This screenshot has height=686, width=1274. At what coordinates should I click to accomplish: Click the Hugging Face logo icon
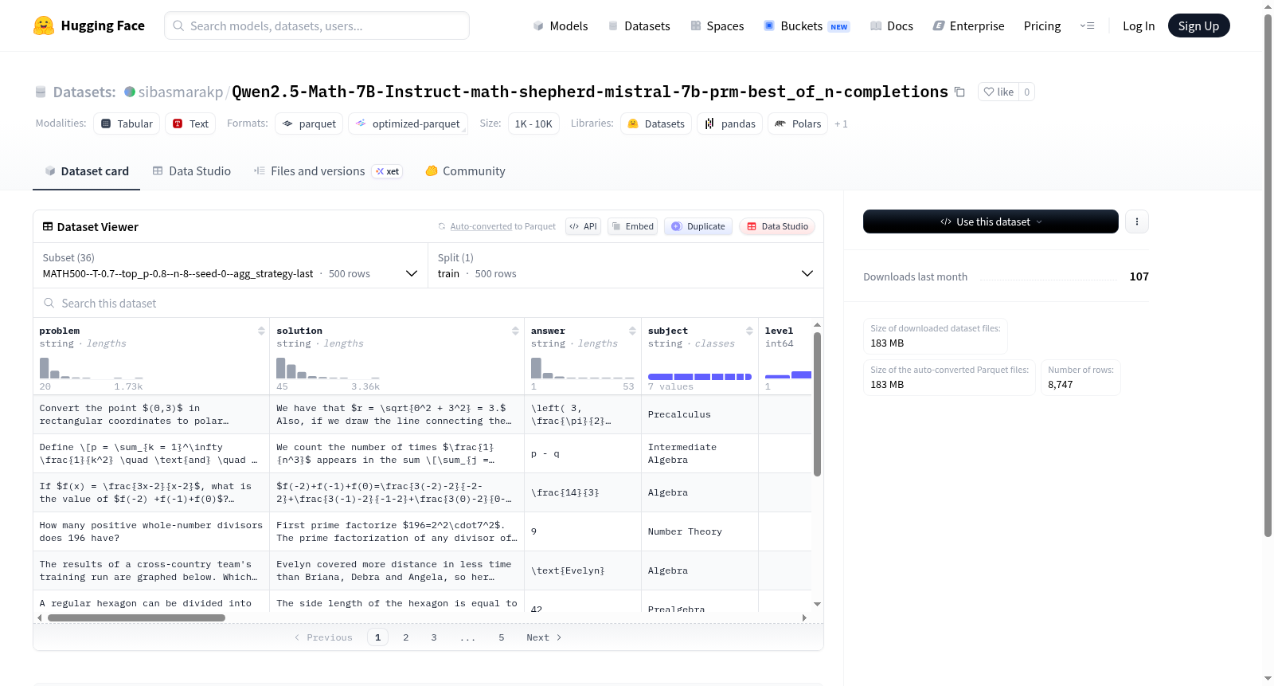(44, 25)
